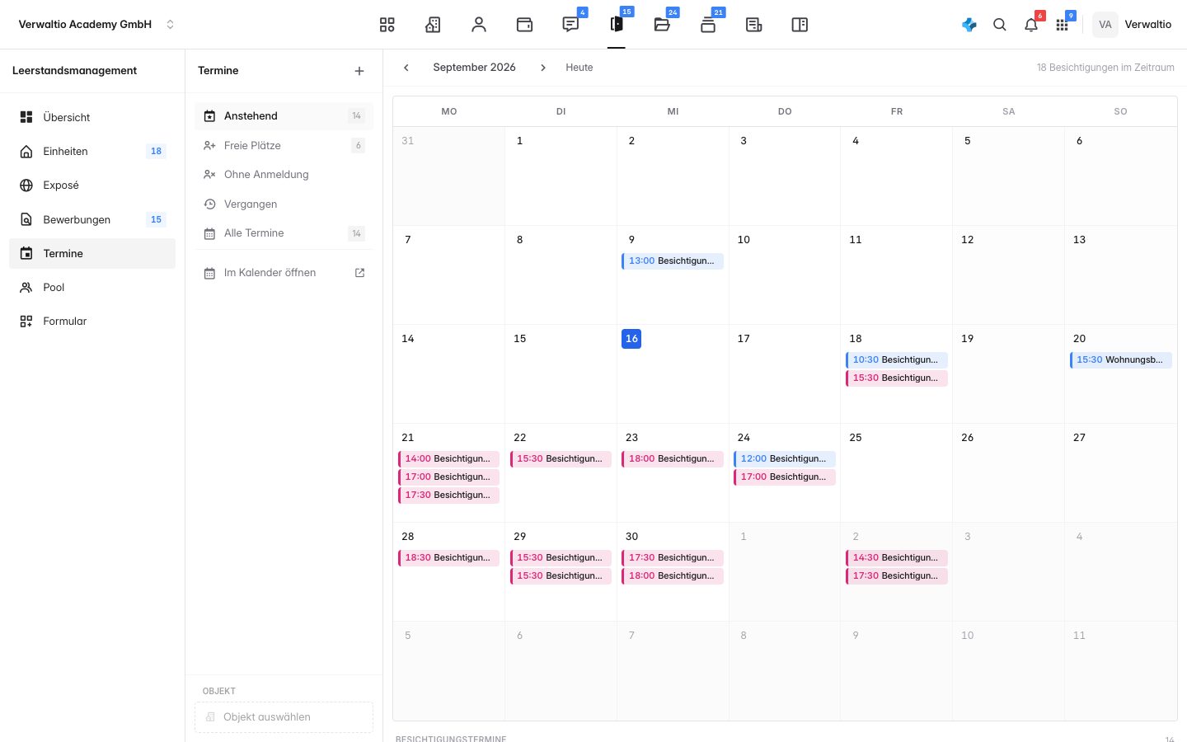Viewport: 1187px width, 742px height.
Task: Open the document list icon in top navigation
Action: point(753,25)
